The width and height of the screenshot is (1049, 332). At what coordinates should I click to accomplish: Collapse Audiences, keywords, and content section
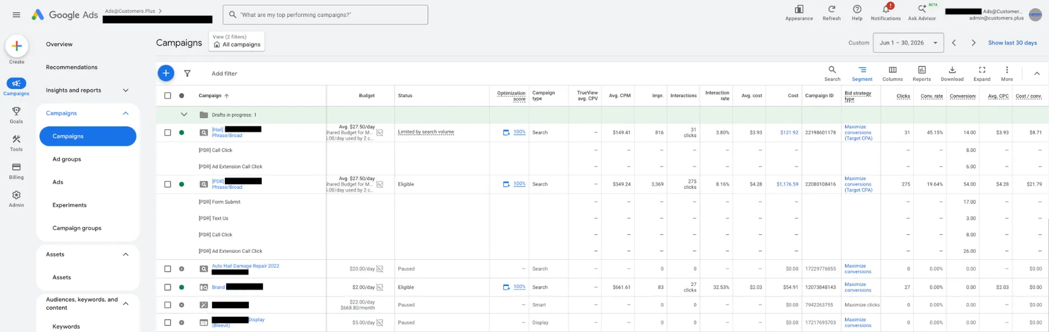[125, 303]
